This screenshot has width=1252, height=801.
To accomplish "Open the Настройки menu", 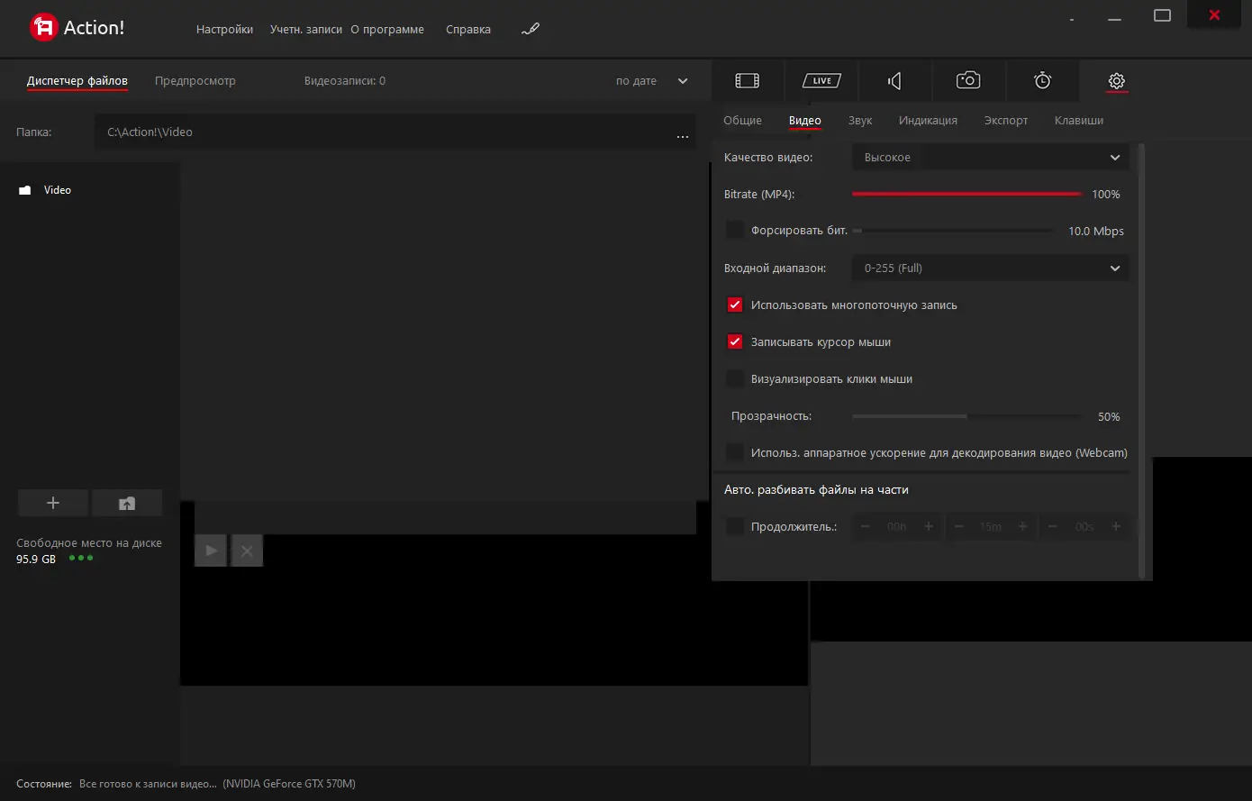I will [x=224, y=29].
